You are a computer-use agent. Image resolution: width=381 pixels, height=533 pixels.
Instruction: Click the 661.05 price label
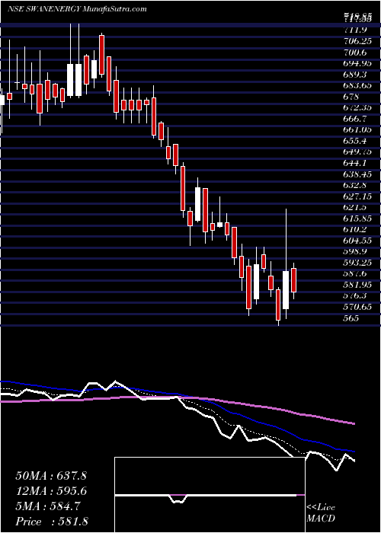[x=359, y=130]
